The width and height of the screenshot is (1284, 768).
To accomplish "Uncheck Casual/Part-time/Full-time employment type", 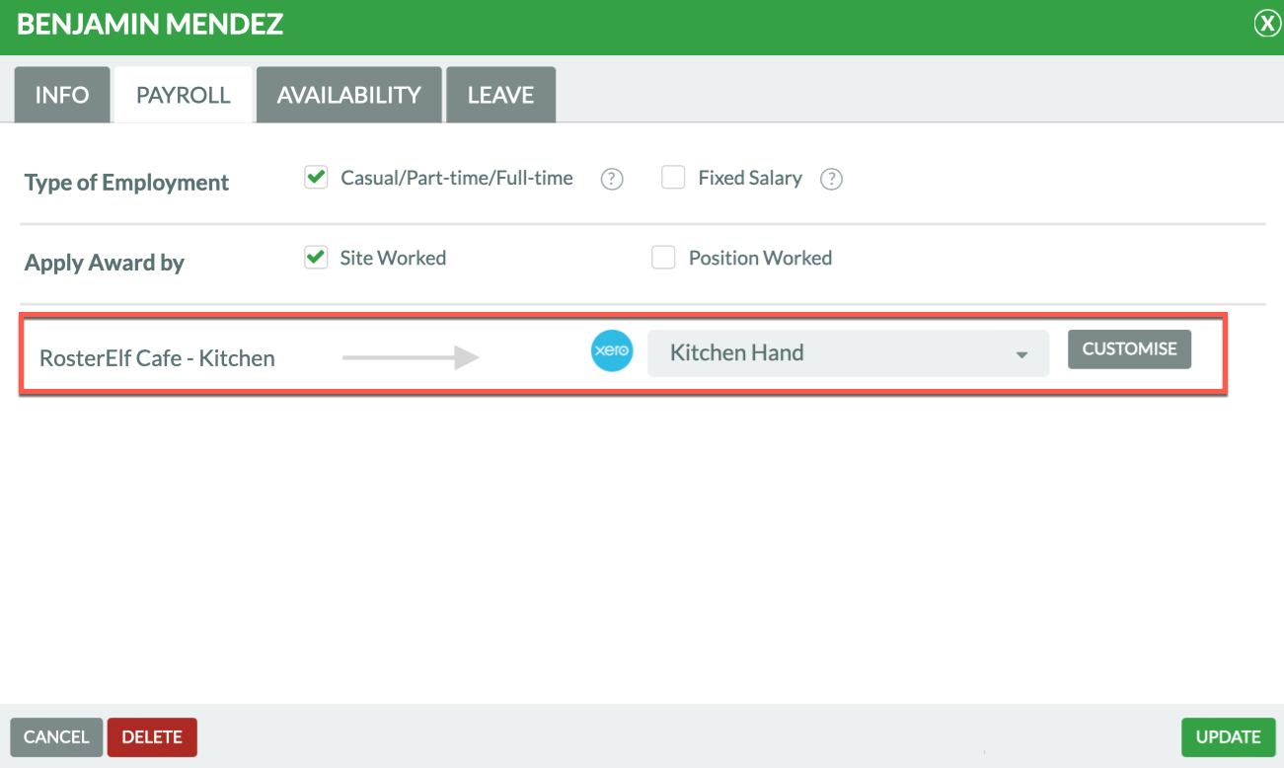I will click(316, 178).
